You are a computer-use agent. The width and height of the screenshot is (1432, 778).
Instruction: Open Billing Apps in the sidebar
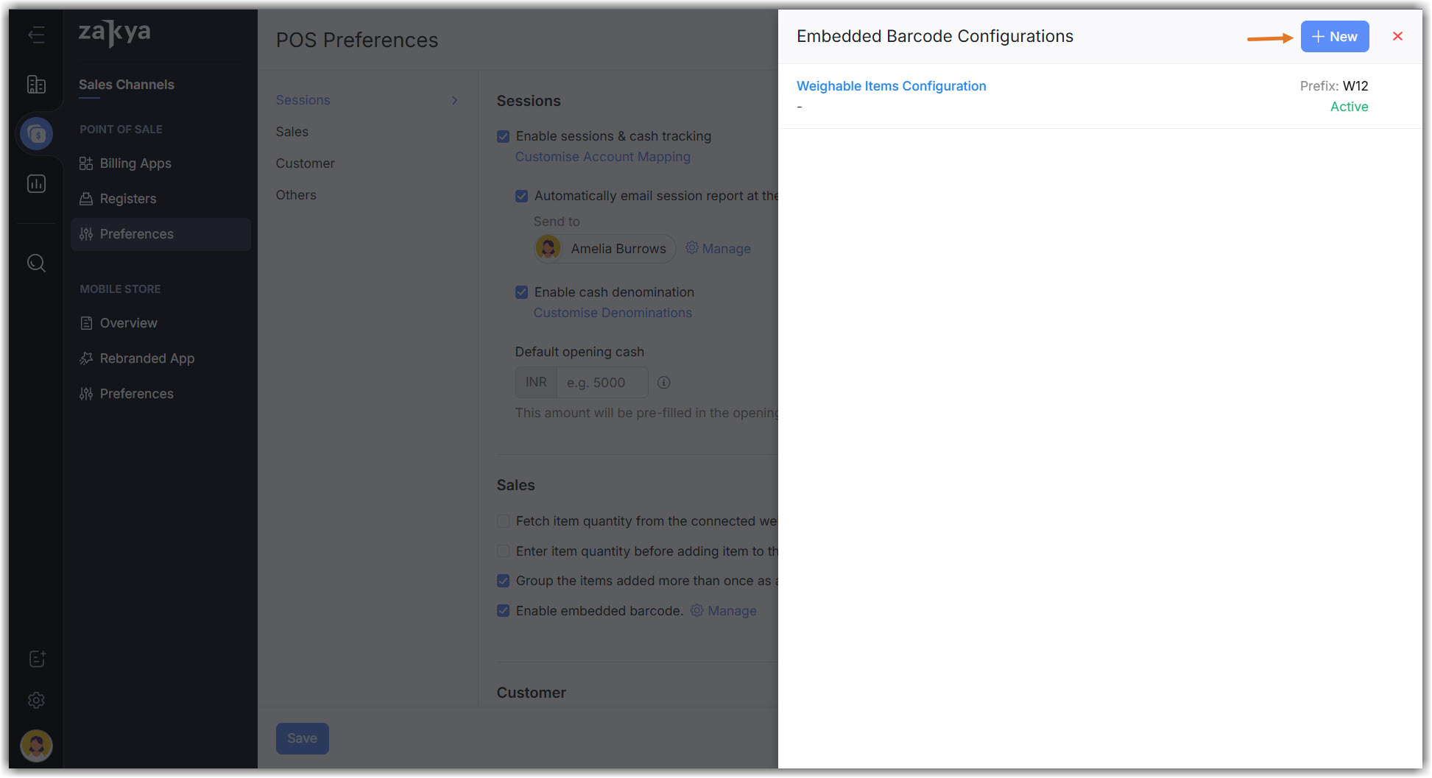[x=135, y=163]
